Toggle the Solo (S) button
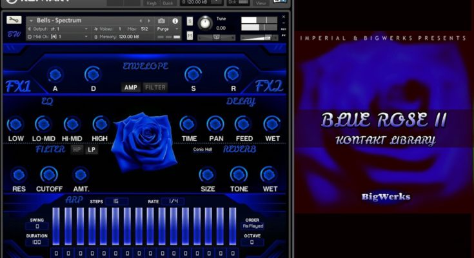The height and width of the screenshot is (258, 474). click(x=190, y=21)
